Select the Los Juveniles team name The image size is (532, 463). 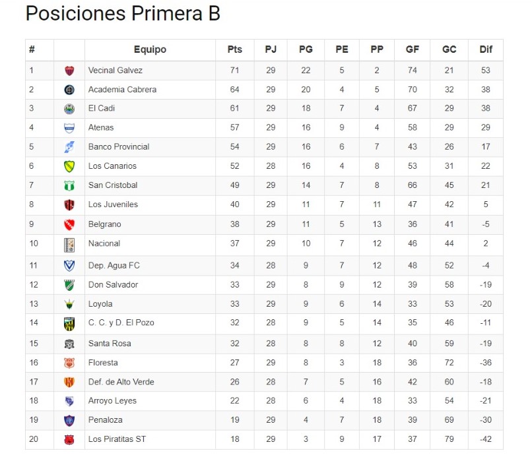pos(113,205)
